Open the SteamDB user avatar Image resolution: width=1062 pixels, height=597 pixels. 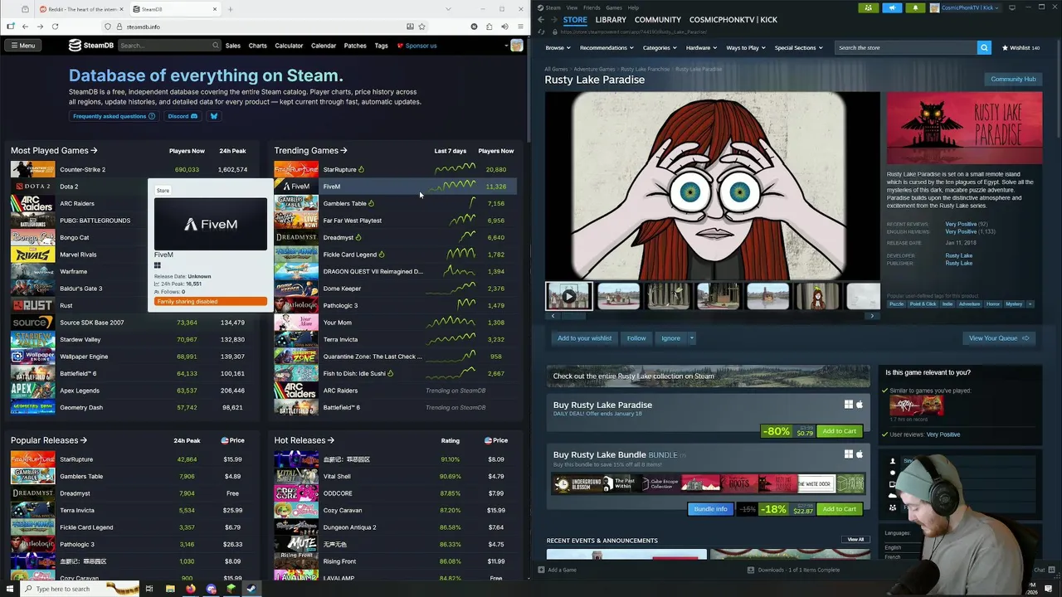click(516, 46)
